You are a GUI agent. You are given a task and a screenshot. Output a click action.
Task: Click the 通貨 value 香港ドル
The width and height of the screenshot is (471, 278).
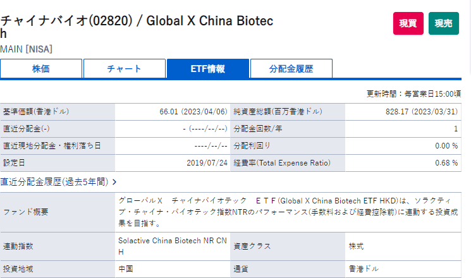click(364, 269)
